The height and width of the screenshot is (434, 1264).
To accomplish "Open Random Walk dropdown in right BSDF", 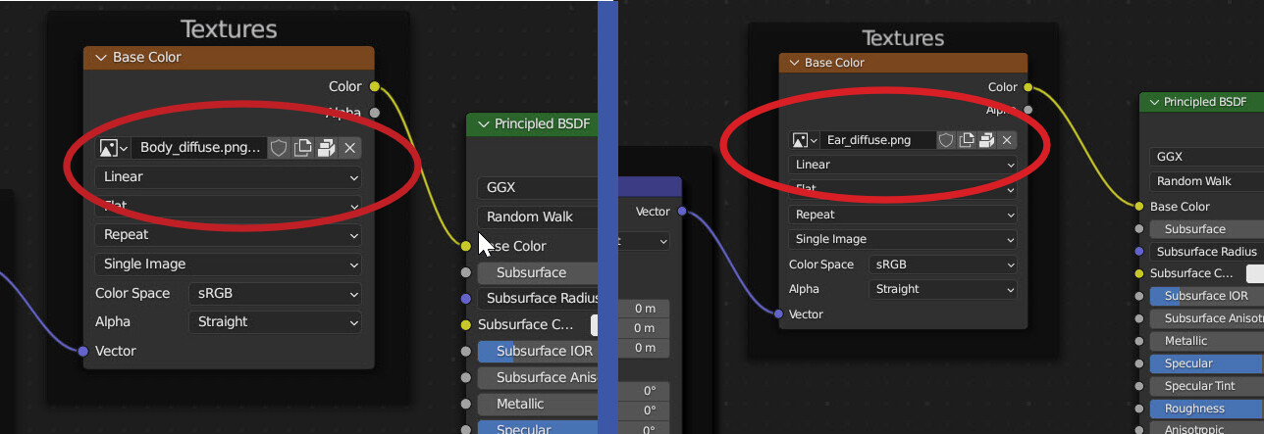I will [x=1207, y=181].
